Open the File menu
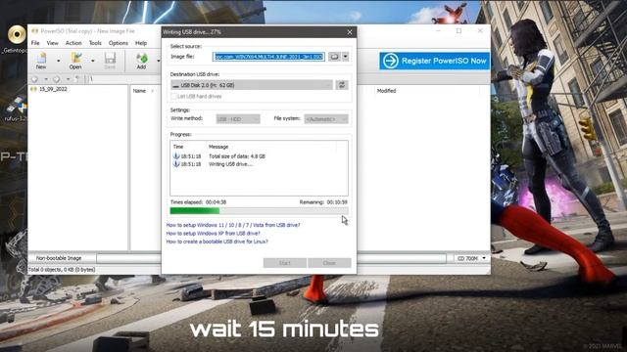This screenshot has height=352, width=627. (35, 43)
